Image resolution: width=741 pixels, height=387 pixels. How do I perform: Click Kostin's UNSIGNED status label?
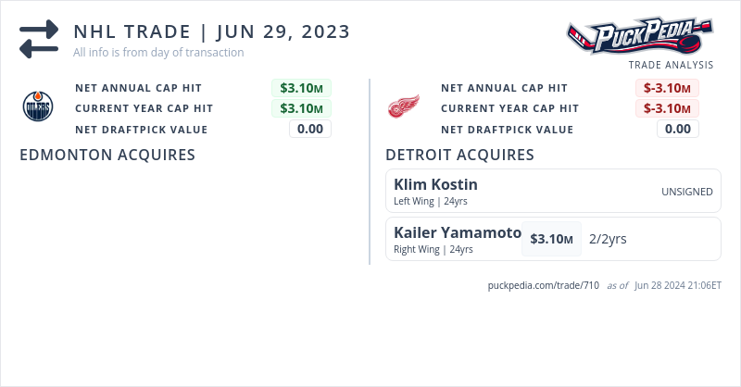(x=687, y=192)
